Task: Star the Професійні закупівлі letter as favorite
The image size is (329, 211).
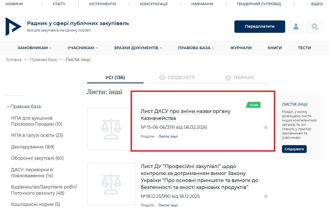Action: click(x=266, y=196)
